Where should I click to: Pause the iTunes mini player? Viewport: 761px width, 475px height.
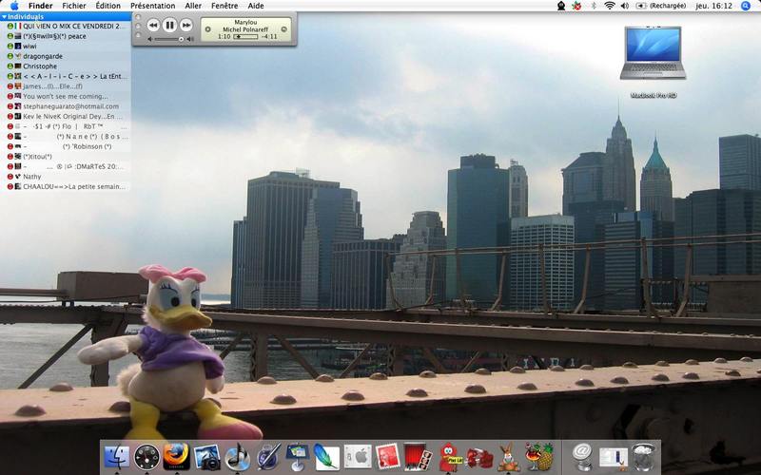(169, 26)
